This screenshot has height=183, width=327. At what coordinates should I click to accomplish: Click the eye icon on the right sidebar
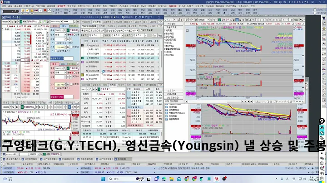322,127
